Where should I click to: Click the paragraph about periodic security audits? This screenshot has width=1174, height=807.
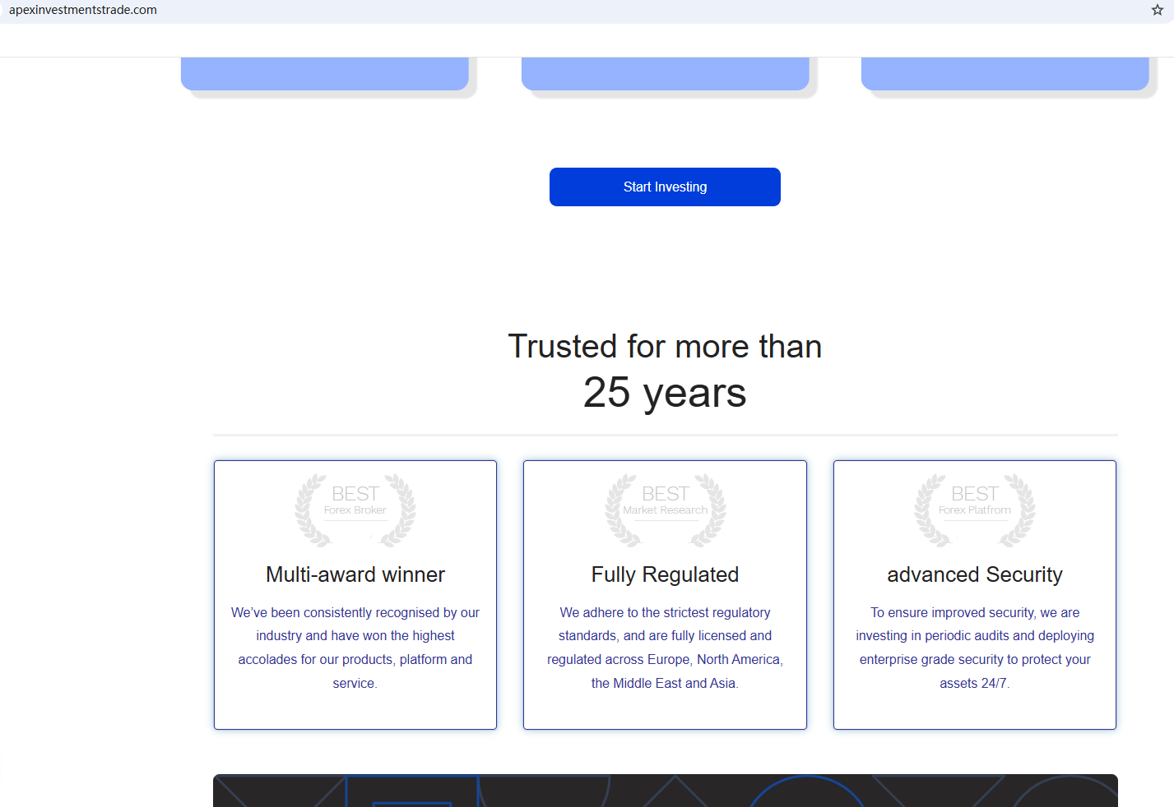[975, 648]
